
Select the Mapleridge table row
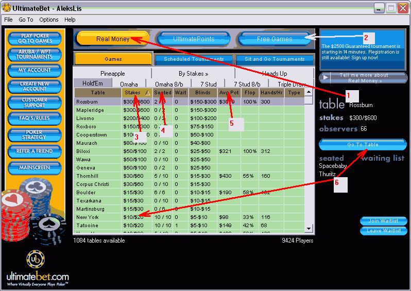[x=189, y=110]
